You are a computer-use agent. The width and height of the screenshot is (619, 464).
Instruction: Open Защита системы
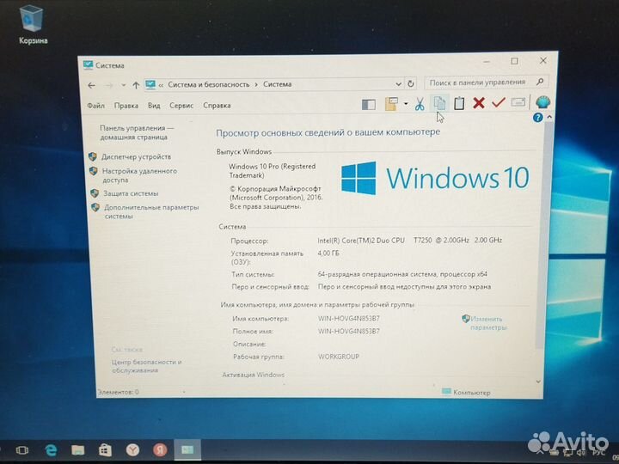click(131, 193)
